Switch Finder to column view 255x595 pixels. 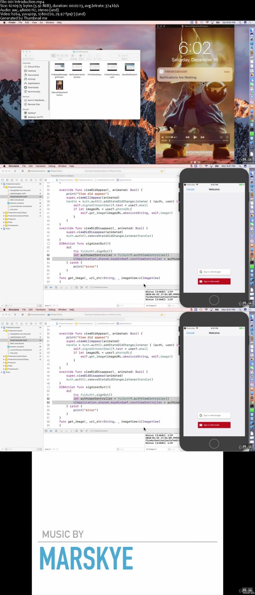click(x=62, y=55)
